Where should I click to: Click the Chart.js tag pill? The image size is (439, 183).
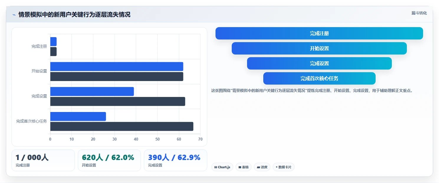coord(222,167)
